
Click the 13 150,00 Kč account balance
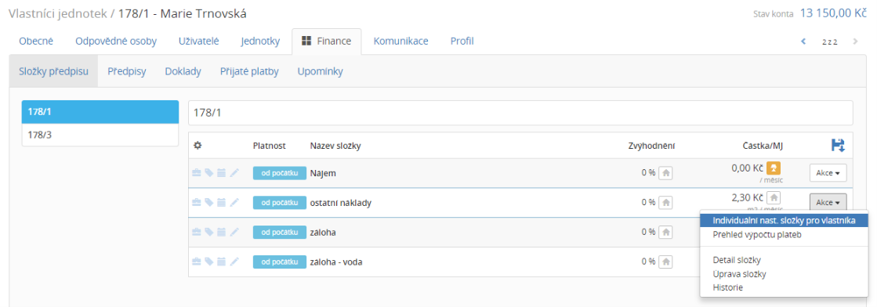tap(833, 13)
